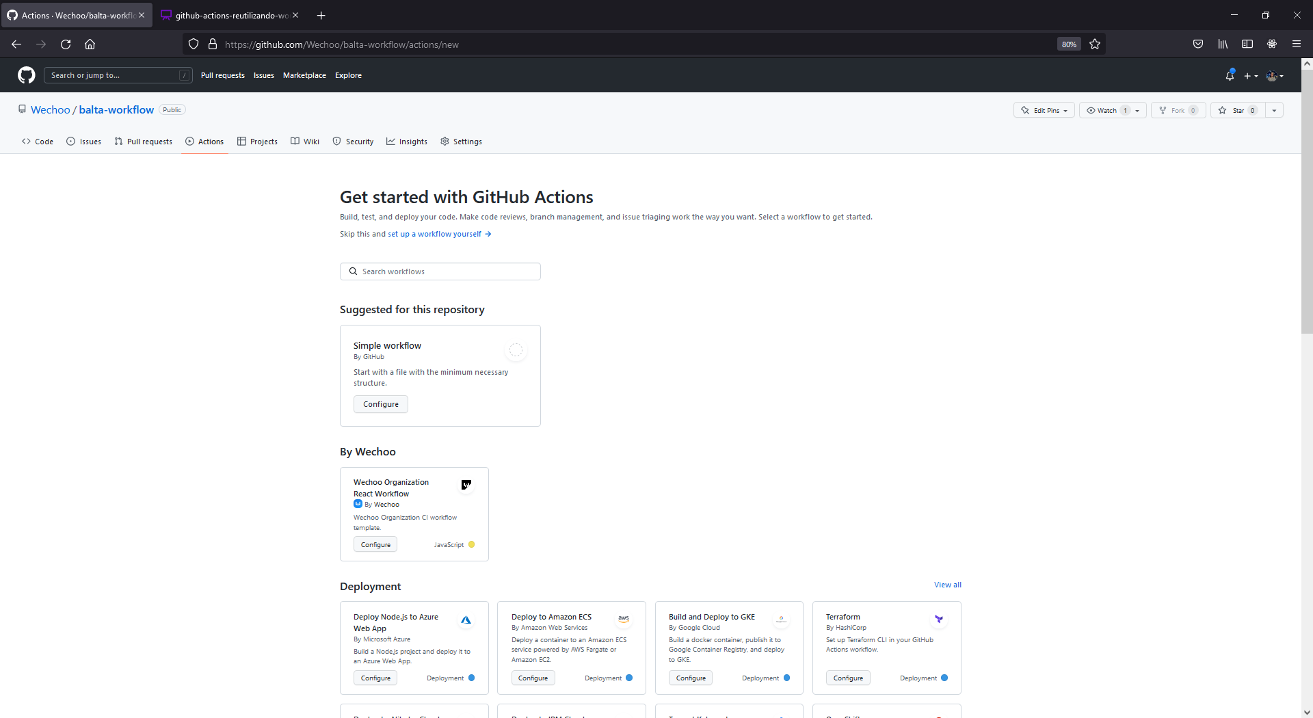
Task: Switch to the repository Pull requests tab
Action: 144,142
